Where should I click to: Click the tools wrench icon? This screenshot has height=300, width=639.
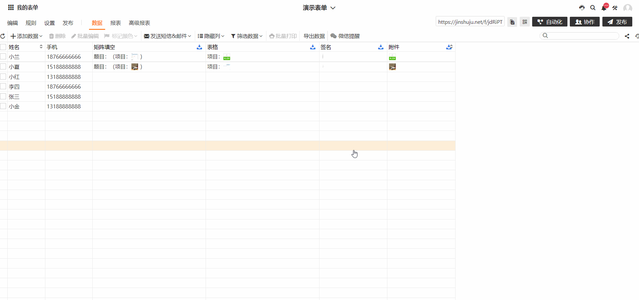click(615, 8)
